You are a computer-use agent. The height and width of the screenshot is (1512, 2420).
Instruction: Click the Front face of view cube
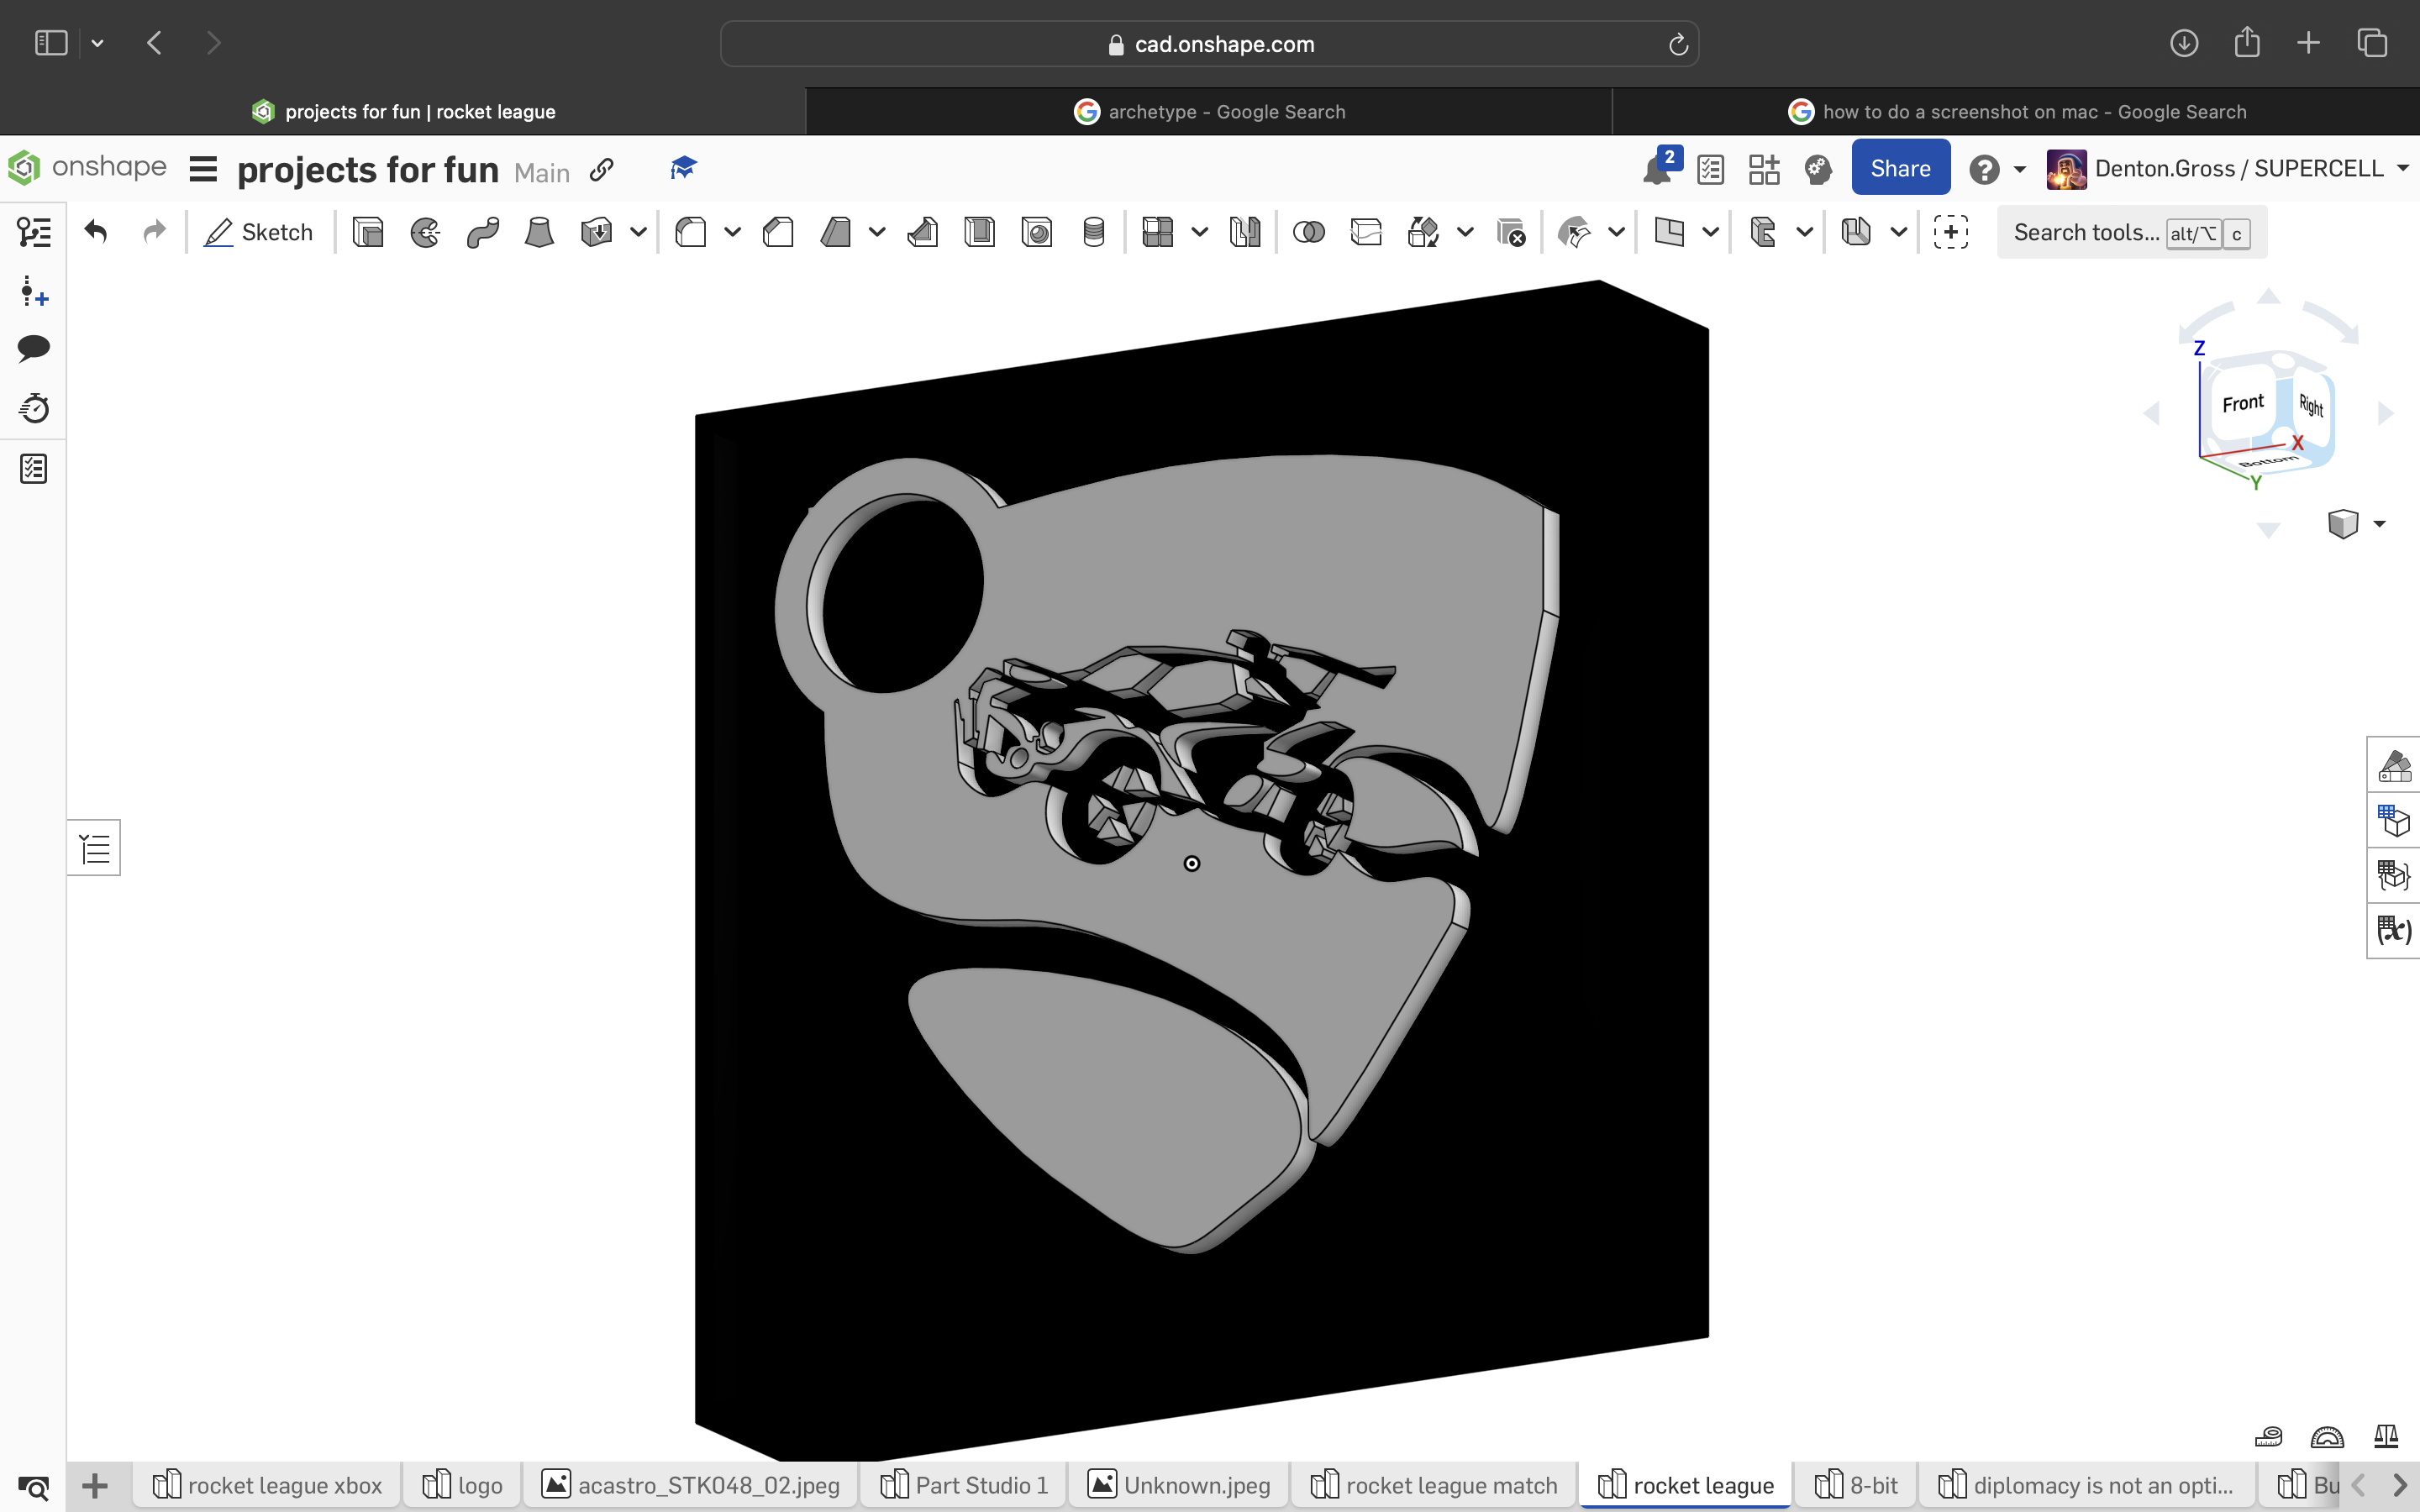tap(2242, 403)
